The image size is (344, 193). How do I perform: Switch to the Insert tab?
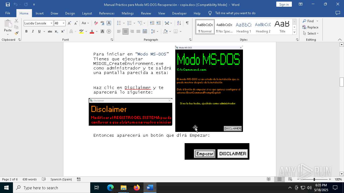(40, 13)
